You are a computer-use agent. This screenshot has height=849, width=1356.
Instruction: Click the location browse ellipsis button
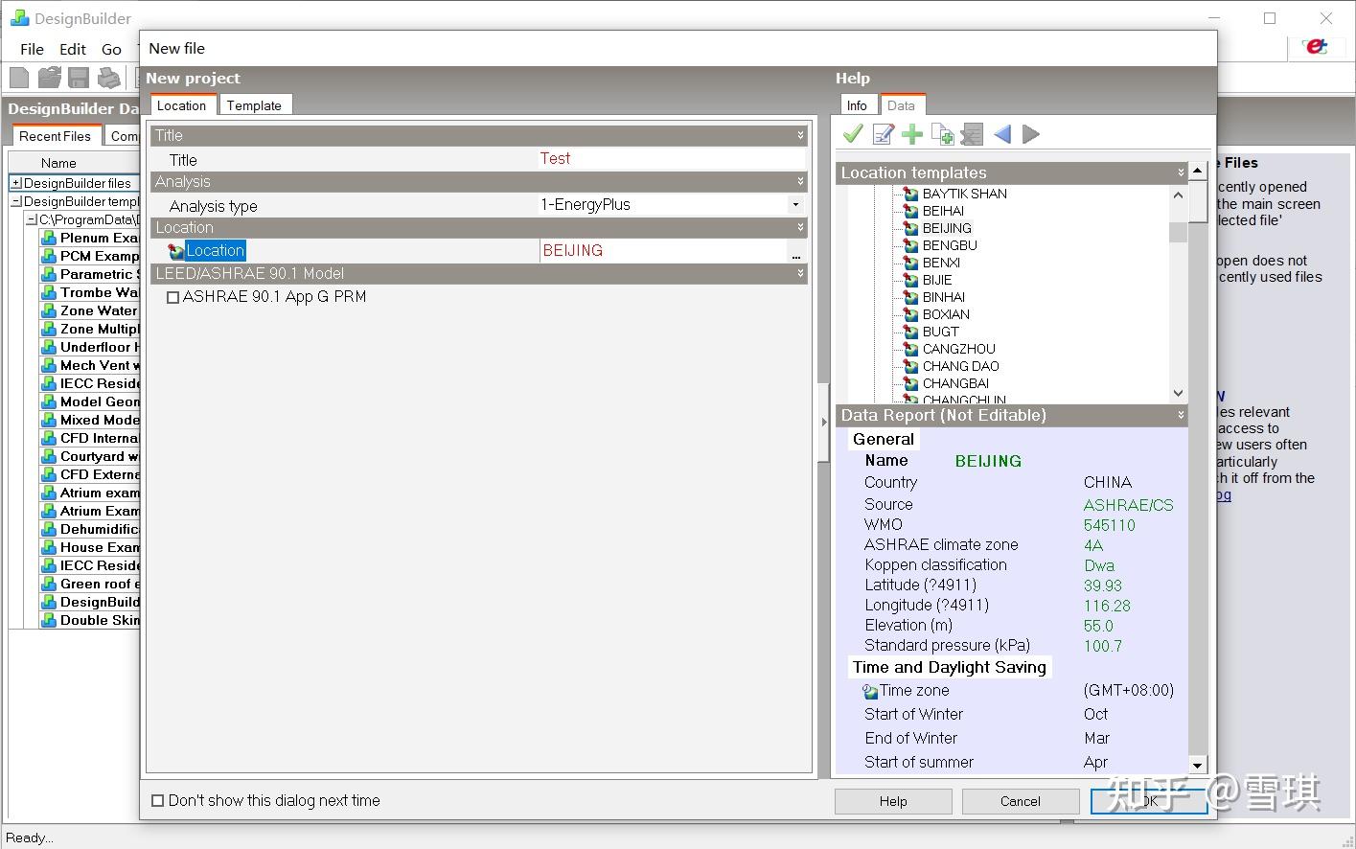click(x=795, y=251)
